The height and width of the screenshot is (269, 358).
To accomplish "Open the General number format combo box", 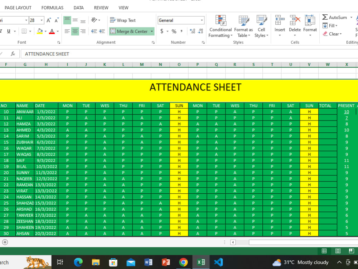I will click(181, 20).
